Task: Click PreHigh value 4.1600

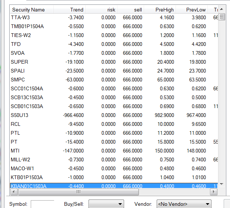Action: [x=167, y=18]
